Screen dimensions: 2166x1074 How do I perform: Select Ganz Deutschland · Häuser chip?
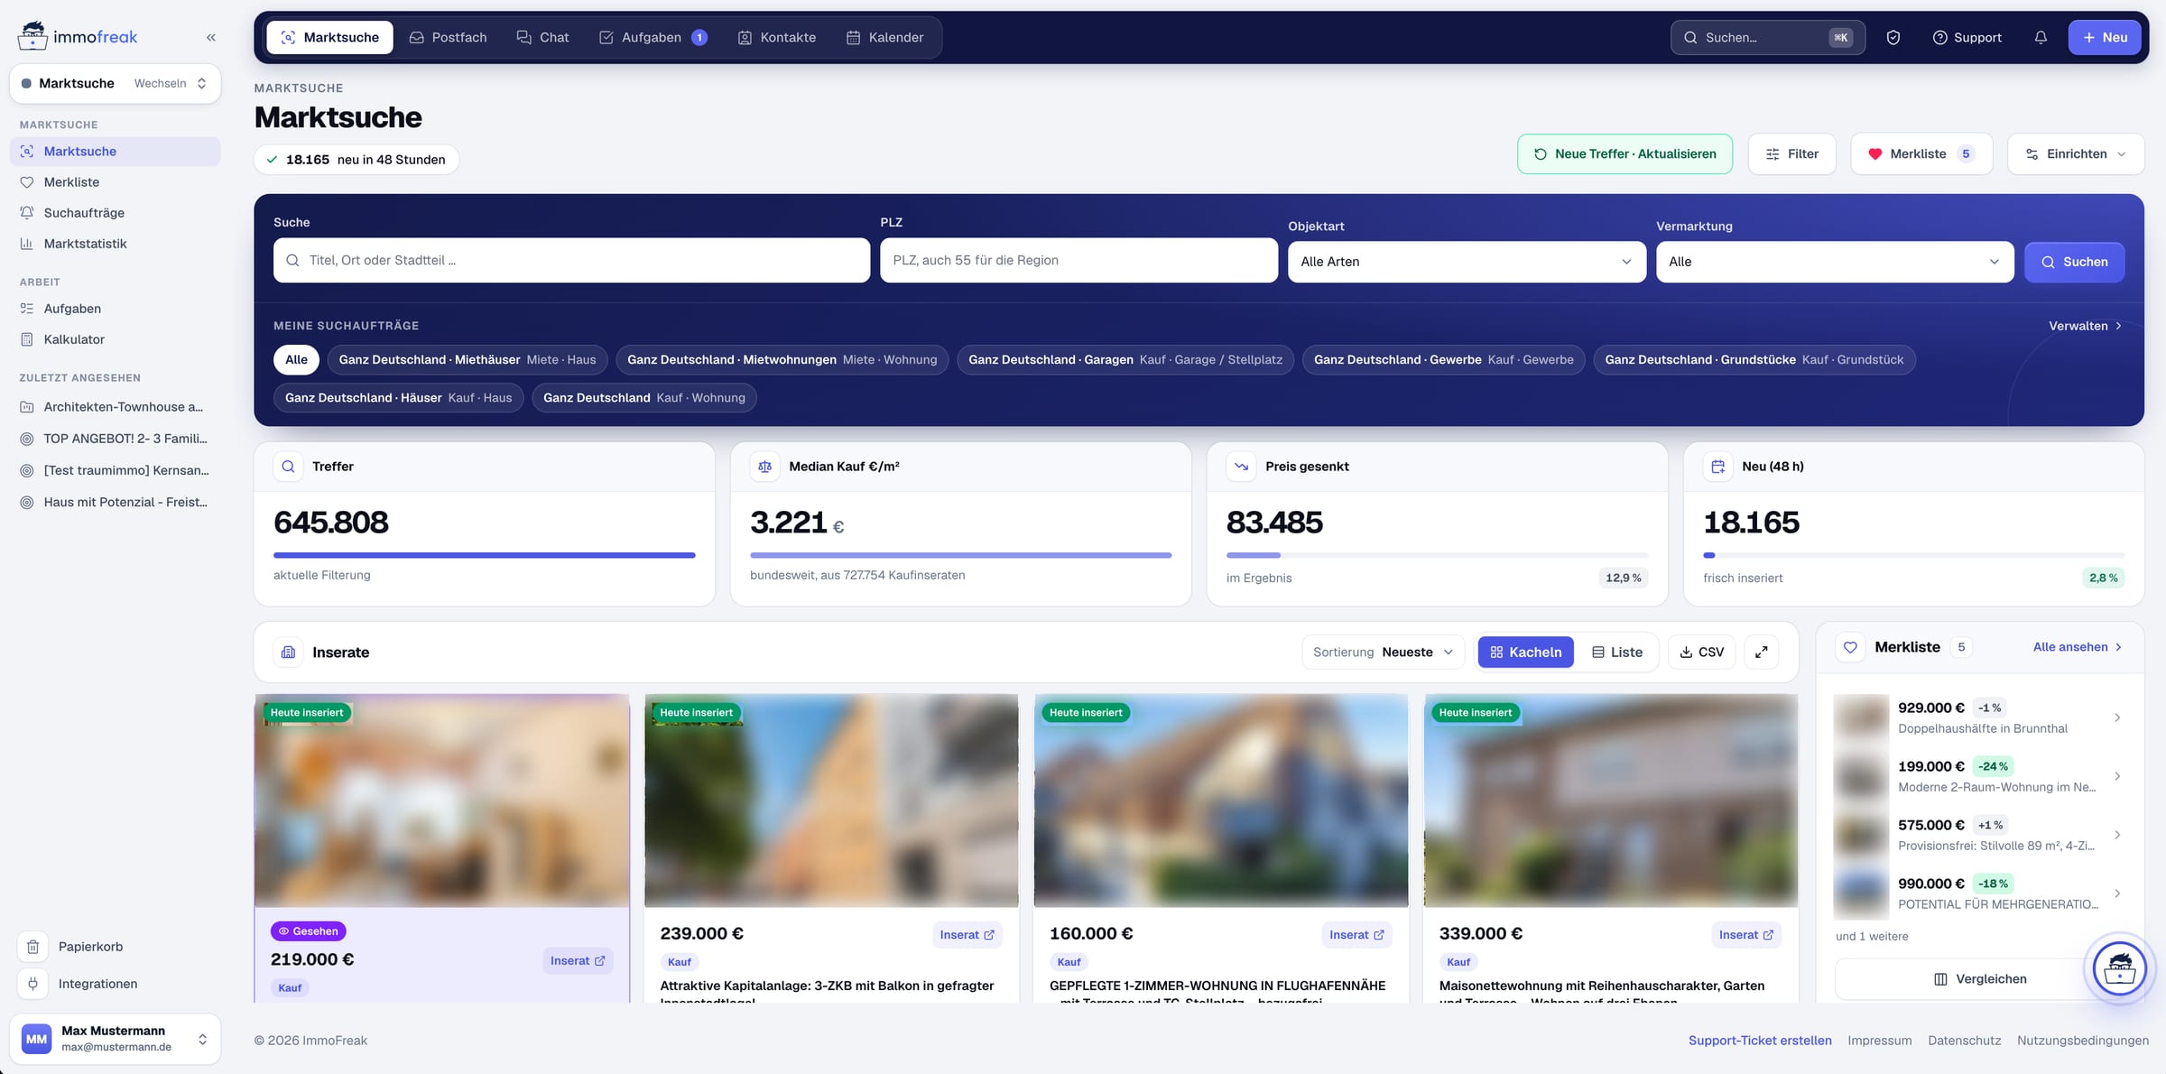point(398,397)
